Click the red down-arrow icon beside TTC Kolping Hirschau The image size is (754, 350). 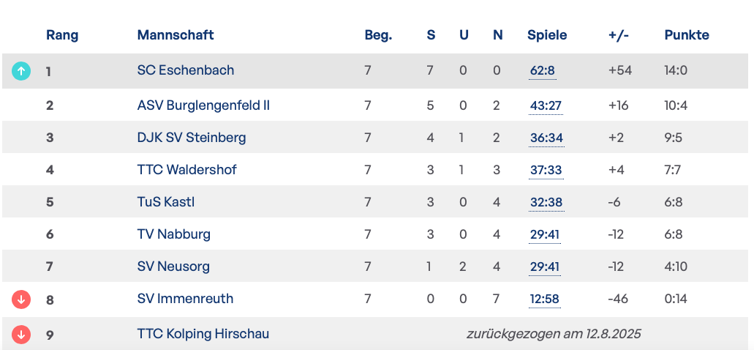[21, 335]
